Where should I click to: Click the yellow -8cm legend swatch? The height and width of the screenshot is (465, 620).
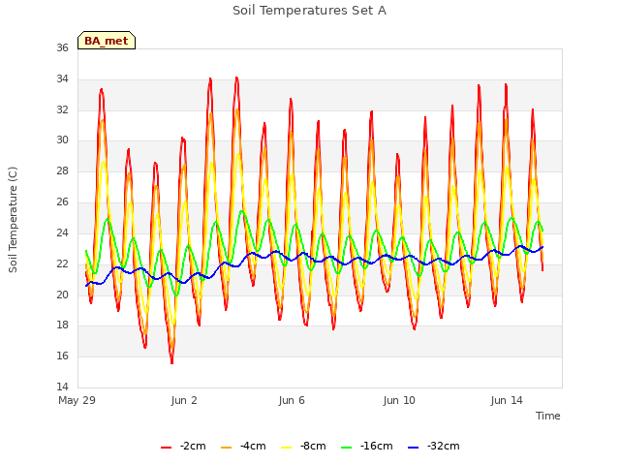tap(287, 448)
